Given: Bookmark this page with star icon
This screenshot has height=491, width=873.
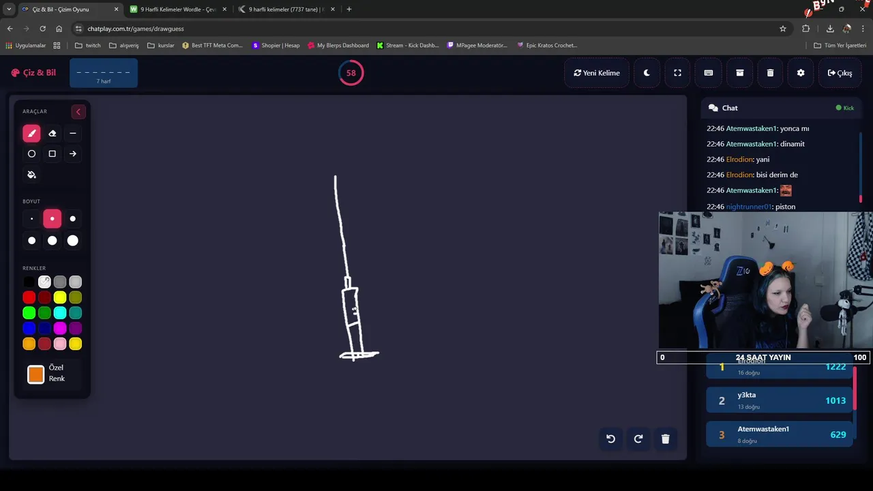Looking at the screenshot, I should [x=783, y=29].
